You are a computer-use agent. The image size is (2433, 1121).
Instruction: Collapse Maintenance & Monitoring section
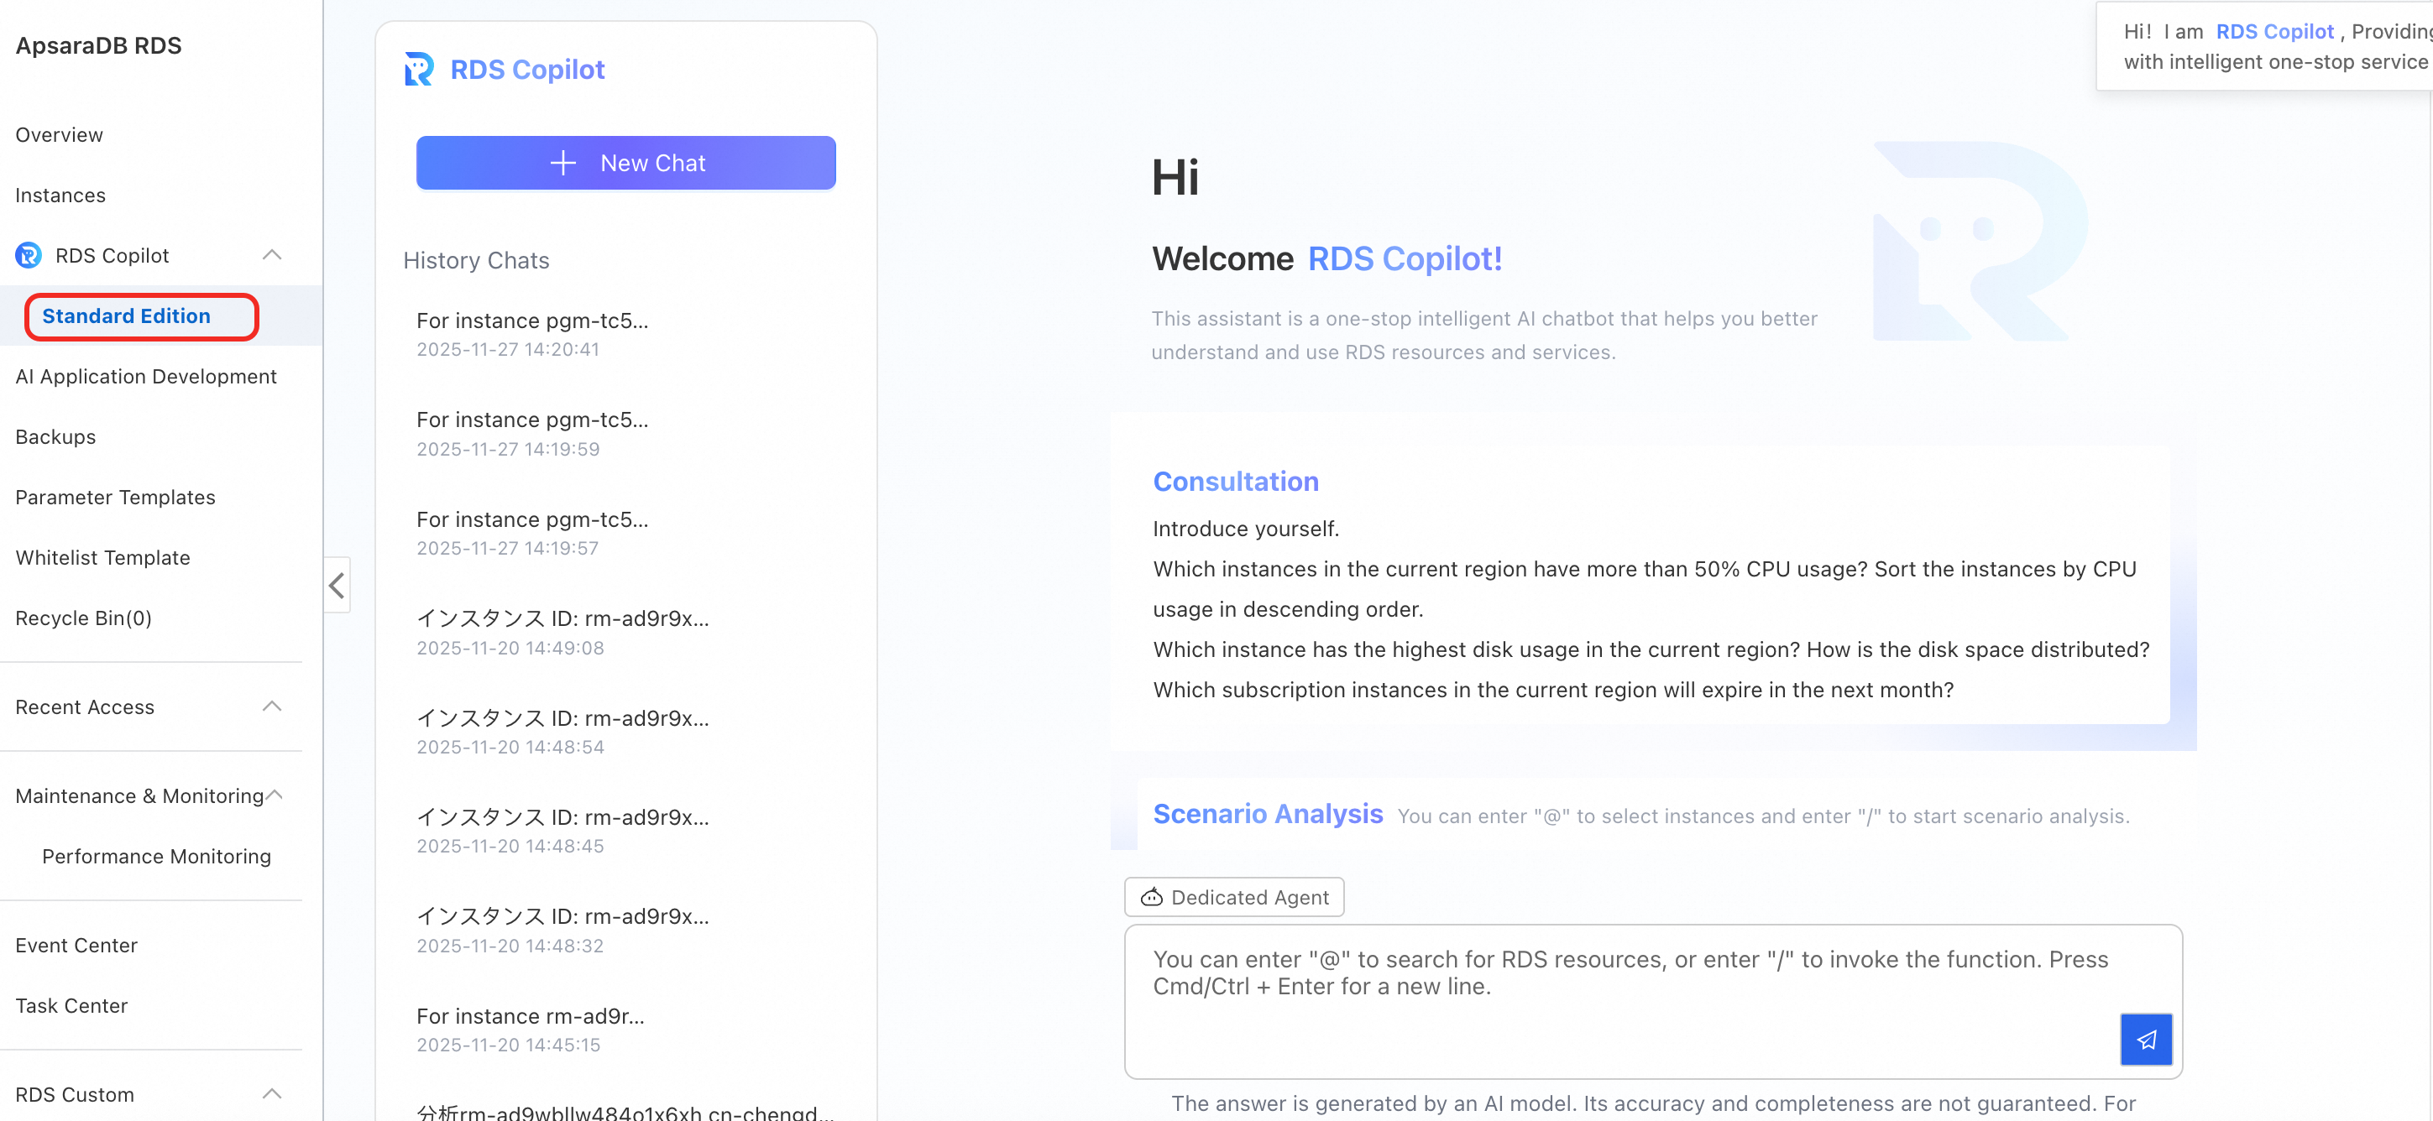tap(275, 795)
